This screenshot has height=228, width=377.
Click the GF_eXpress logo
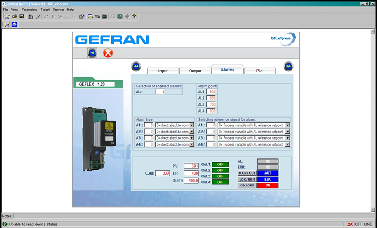[x=283, y=39]
